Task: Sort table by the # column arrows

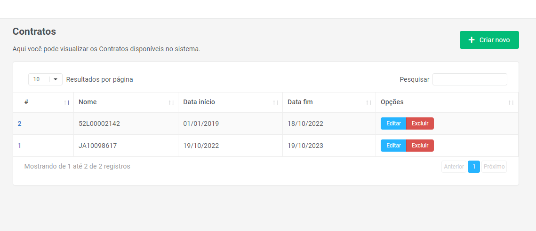Action: pos(67,102)
